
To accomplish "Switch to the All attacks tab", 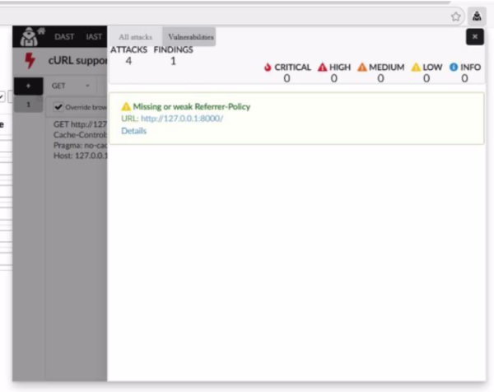I will pos(136,37).
